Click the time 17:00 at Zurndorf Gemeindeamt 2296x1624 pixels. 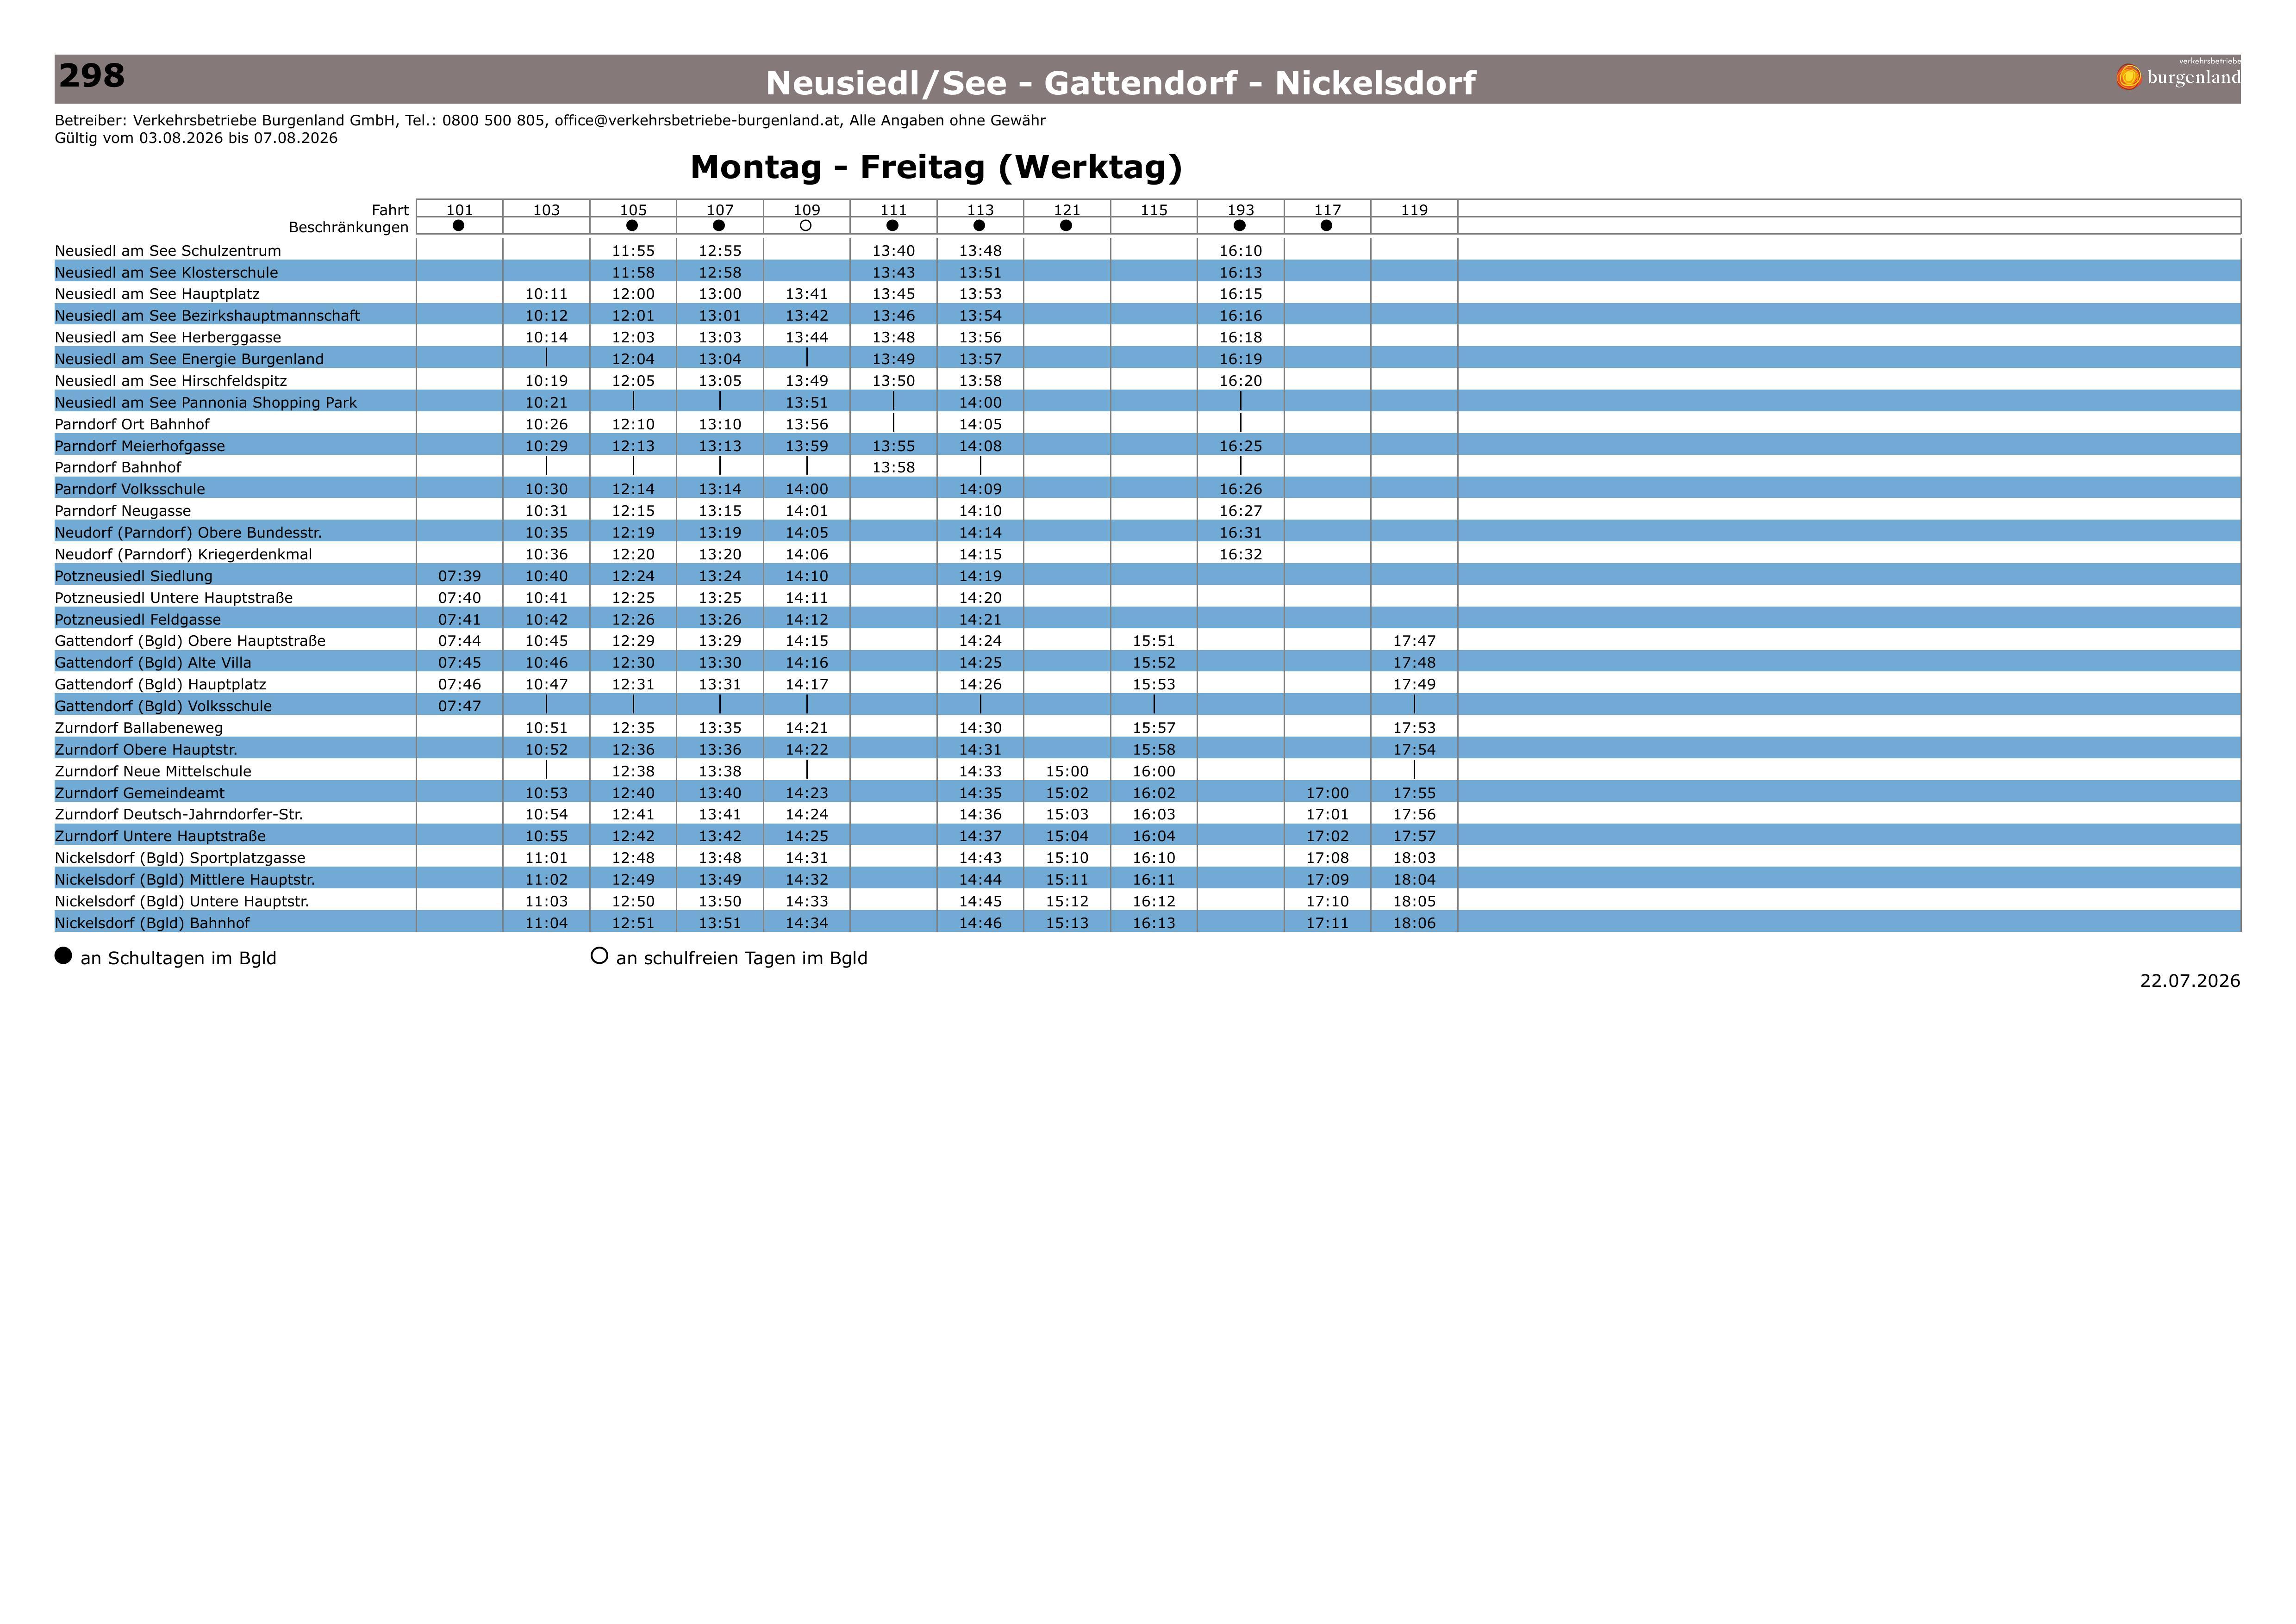(1328, 793)
